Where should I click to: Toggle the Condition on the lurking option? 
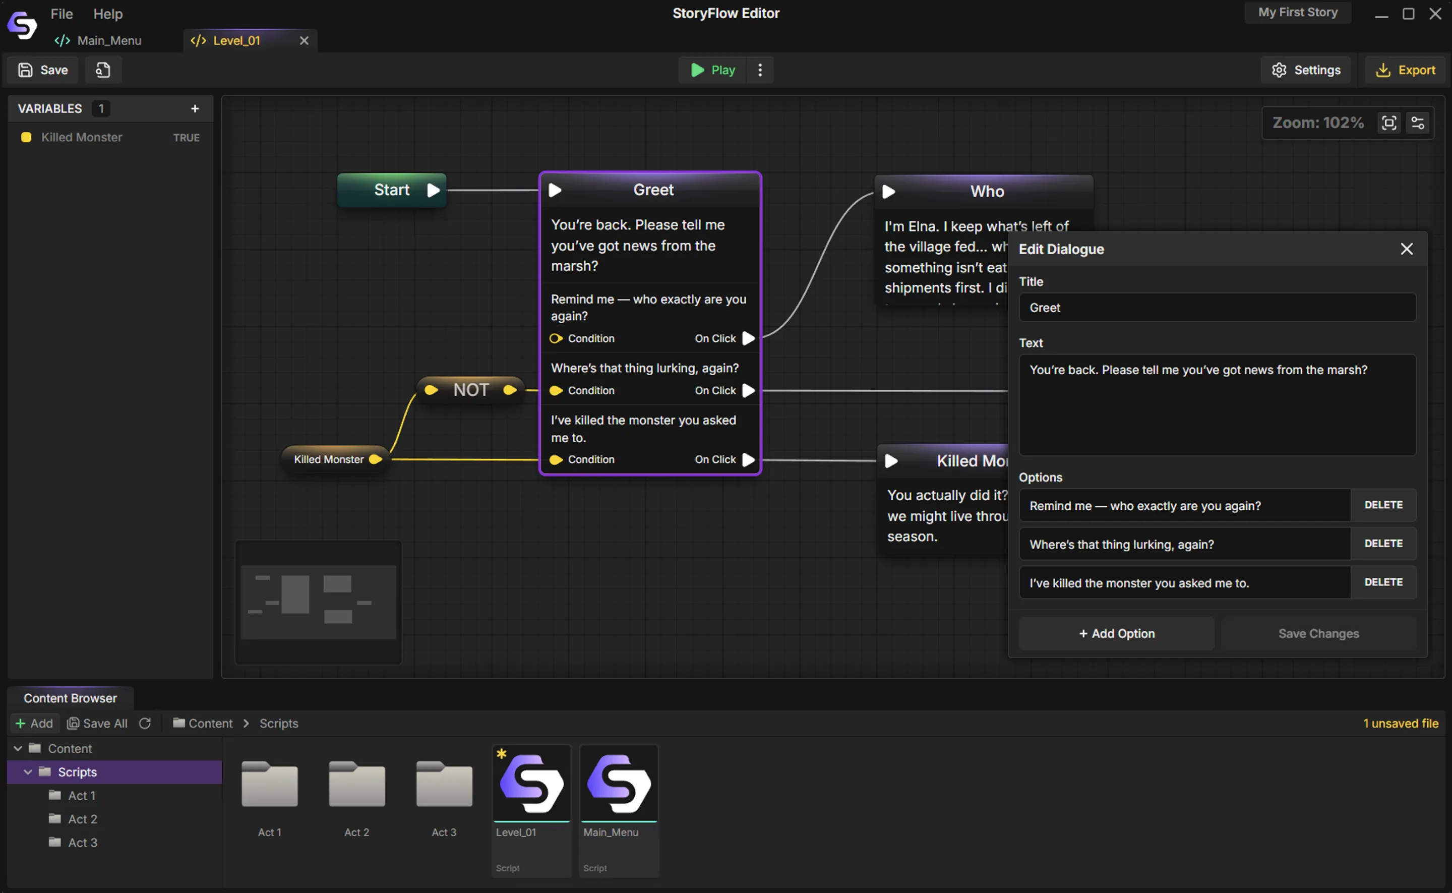pos(556,390)
